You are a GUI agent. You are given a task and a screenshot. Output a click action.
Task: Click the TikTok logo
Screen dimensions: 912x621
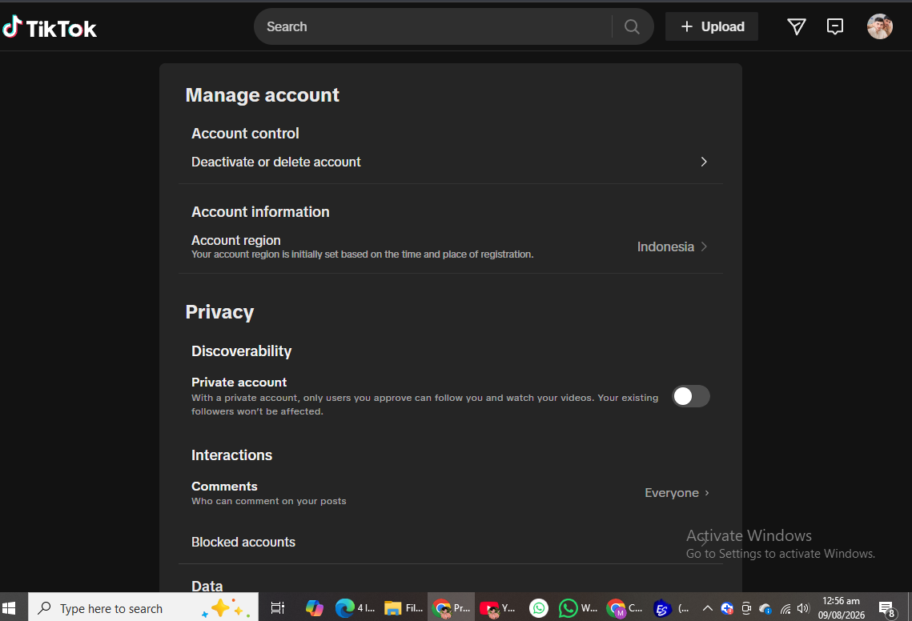(x=50, y=27)
